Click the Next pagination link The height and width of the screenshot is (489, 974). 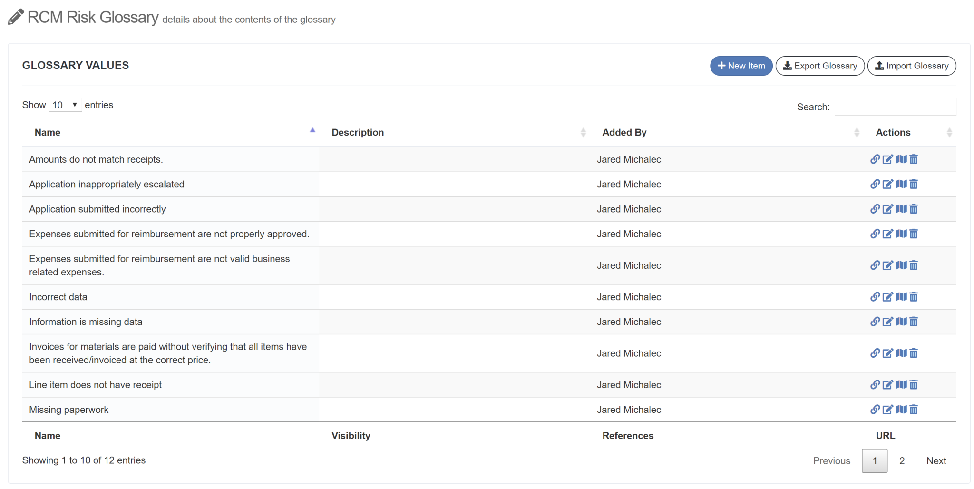[x=936, y=460]
